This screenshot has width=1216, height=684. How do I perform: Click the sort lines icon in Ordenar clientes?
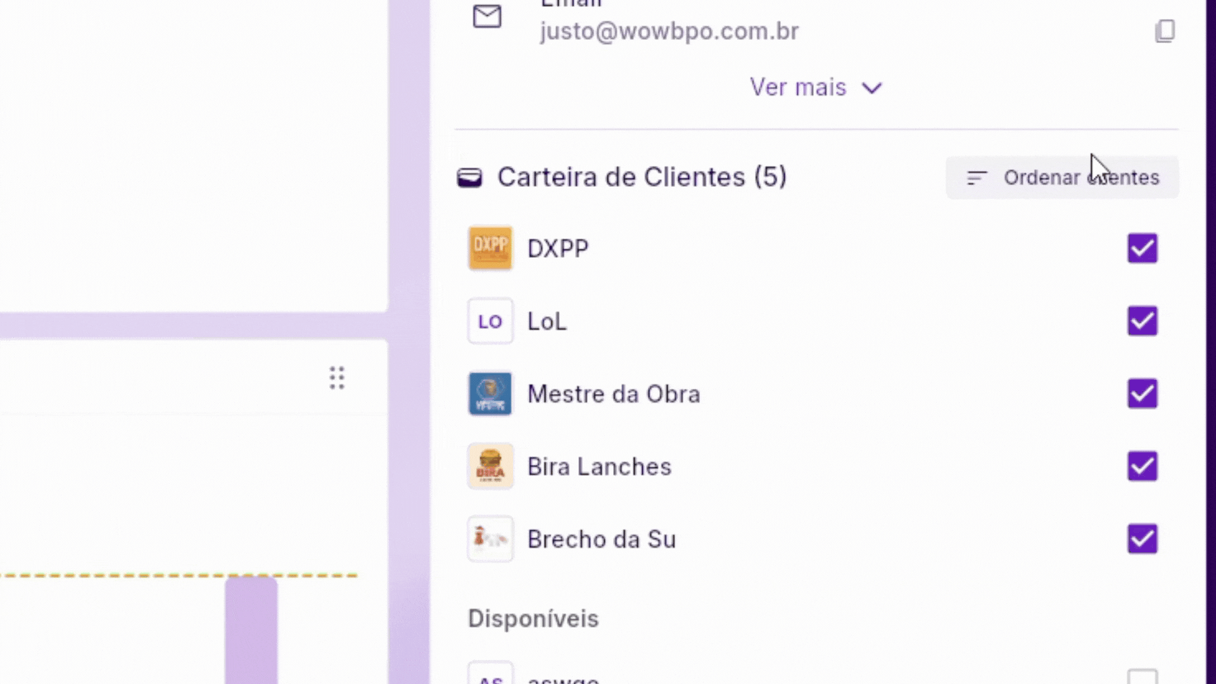976,178
